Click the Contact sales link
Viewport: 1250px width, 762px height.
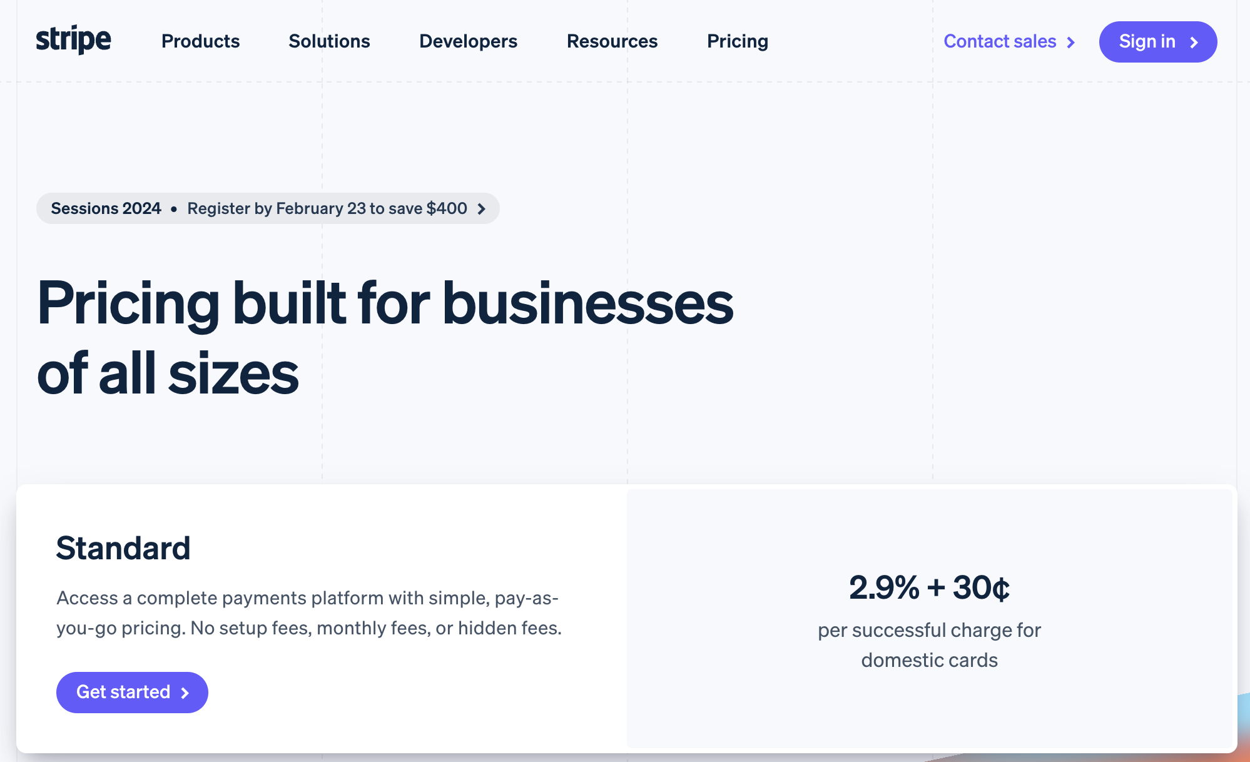click(1009, 41)
